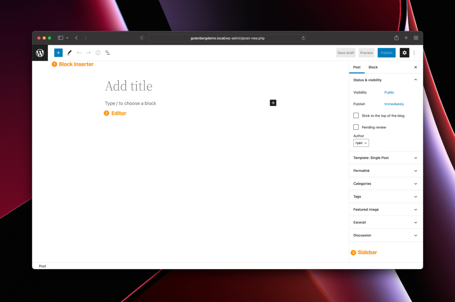Collapse the Status & visibility panel
The image size is (455, 302).
[385, 80]
